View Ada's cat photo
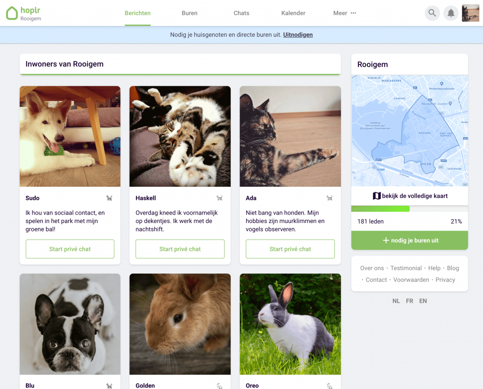Image resolution: width=483 pixels, height=389 pixels. [x=290, y=136]
